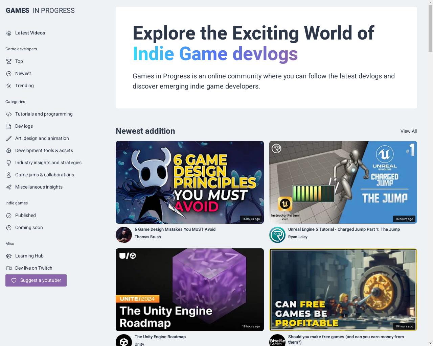Click title 6 Game Design Mistakes You MUST Avoid
The height and width of the screenshot is (346, 433).
[175, 229]
